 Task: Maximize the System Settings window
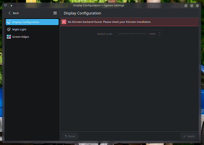[192, 6]
